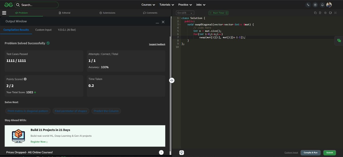Click 'Problem Solved Successfully' text
This screenshot has width=343, height=157.
[x=25, y=43]
